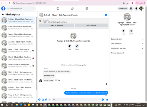Open the View buyer profile link
The height and width of the screenshot is (107, 147).
(x=81, y=65)
